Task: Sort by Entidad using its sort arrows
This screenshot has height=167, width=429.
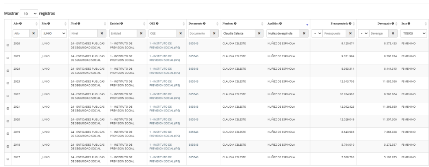Action: coord(144,24)
